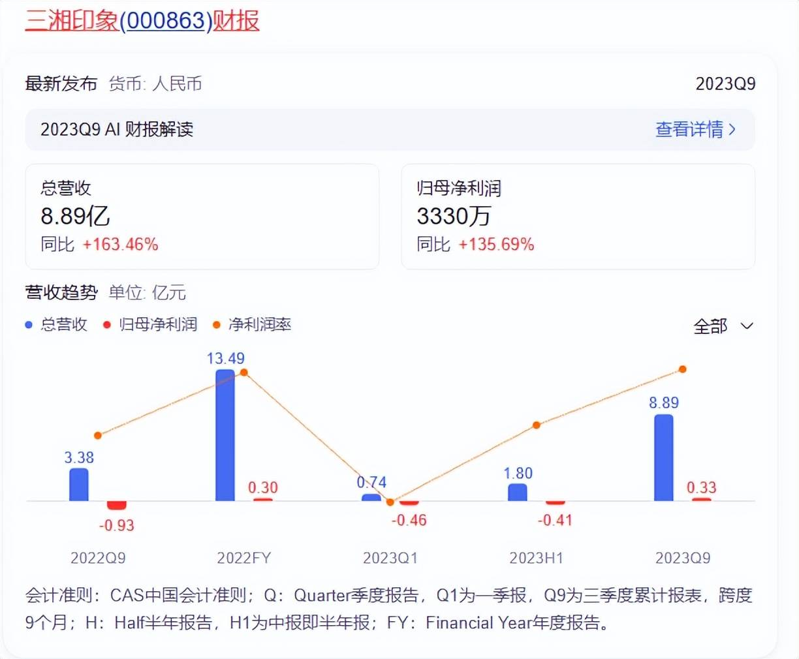Click the -0.46 net profit label

click(409, 520)
